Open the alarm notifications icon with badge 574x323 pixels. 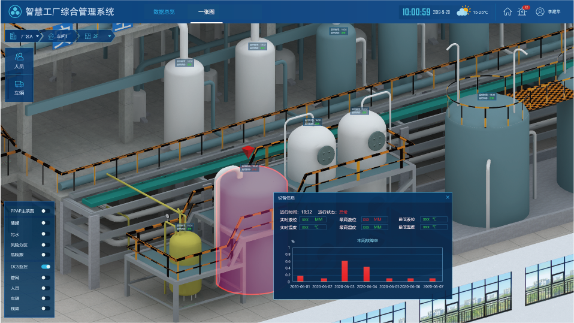tap(522, 11)
